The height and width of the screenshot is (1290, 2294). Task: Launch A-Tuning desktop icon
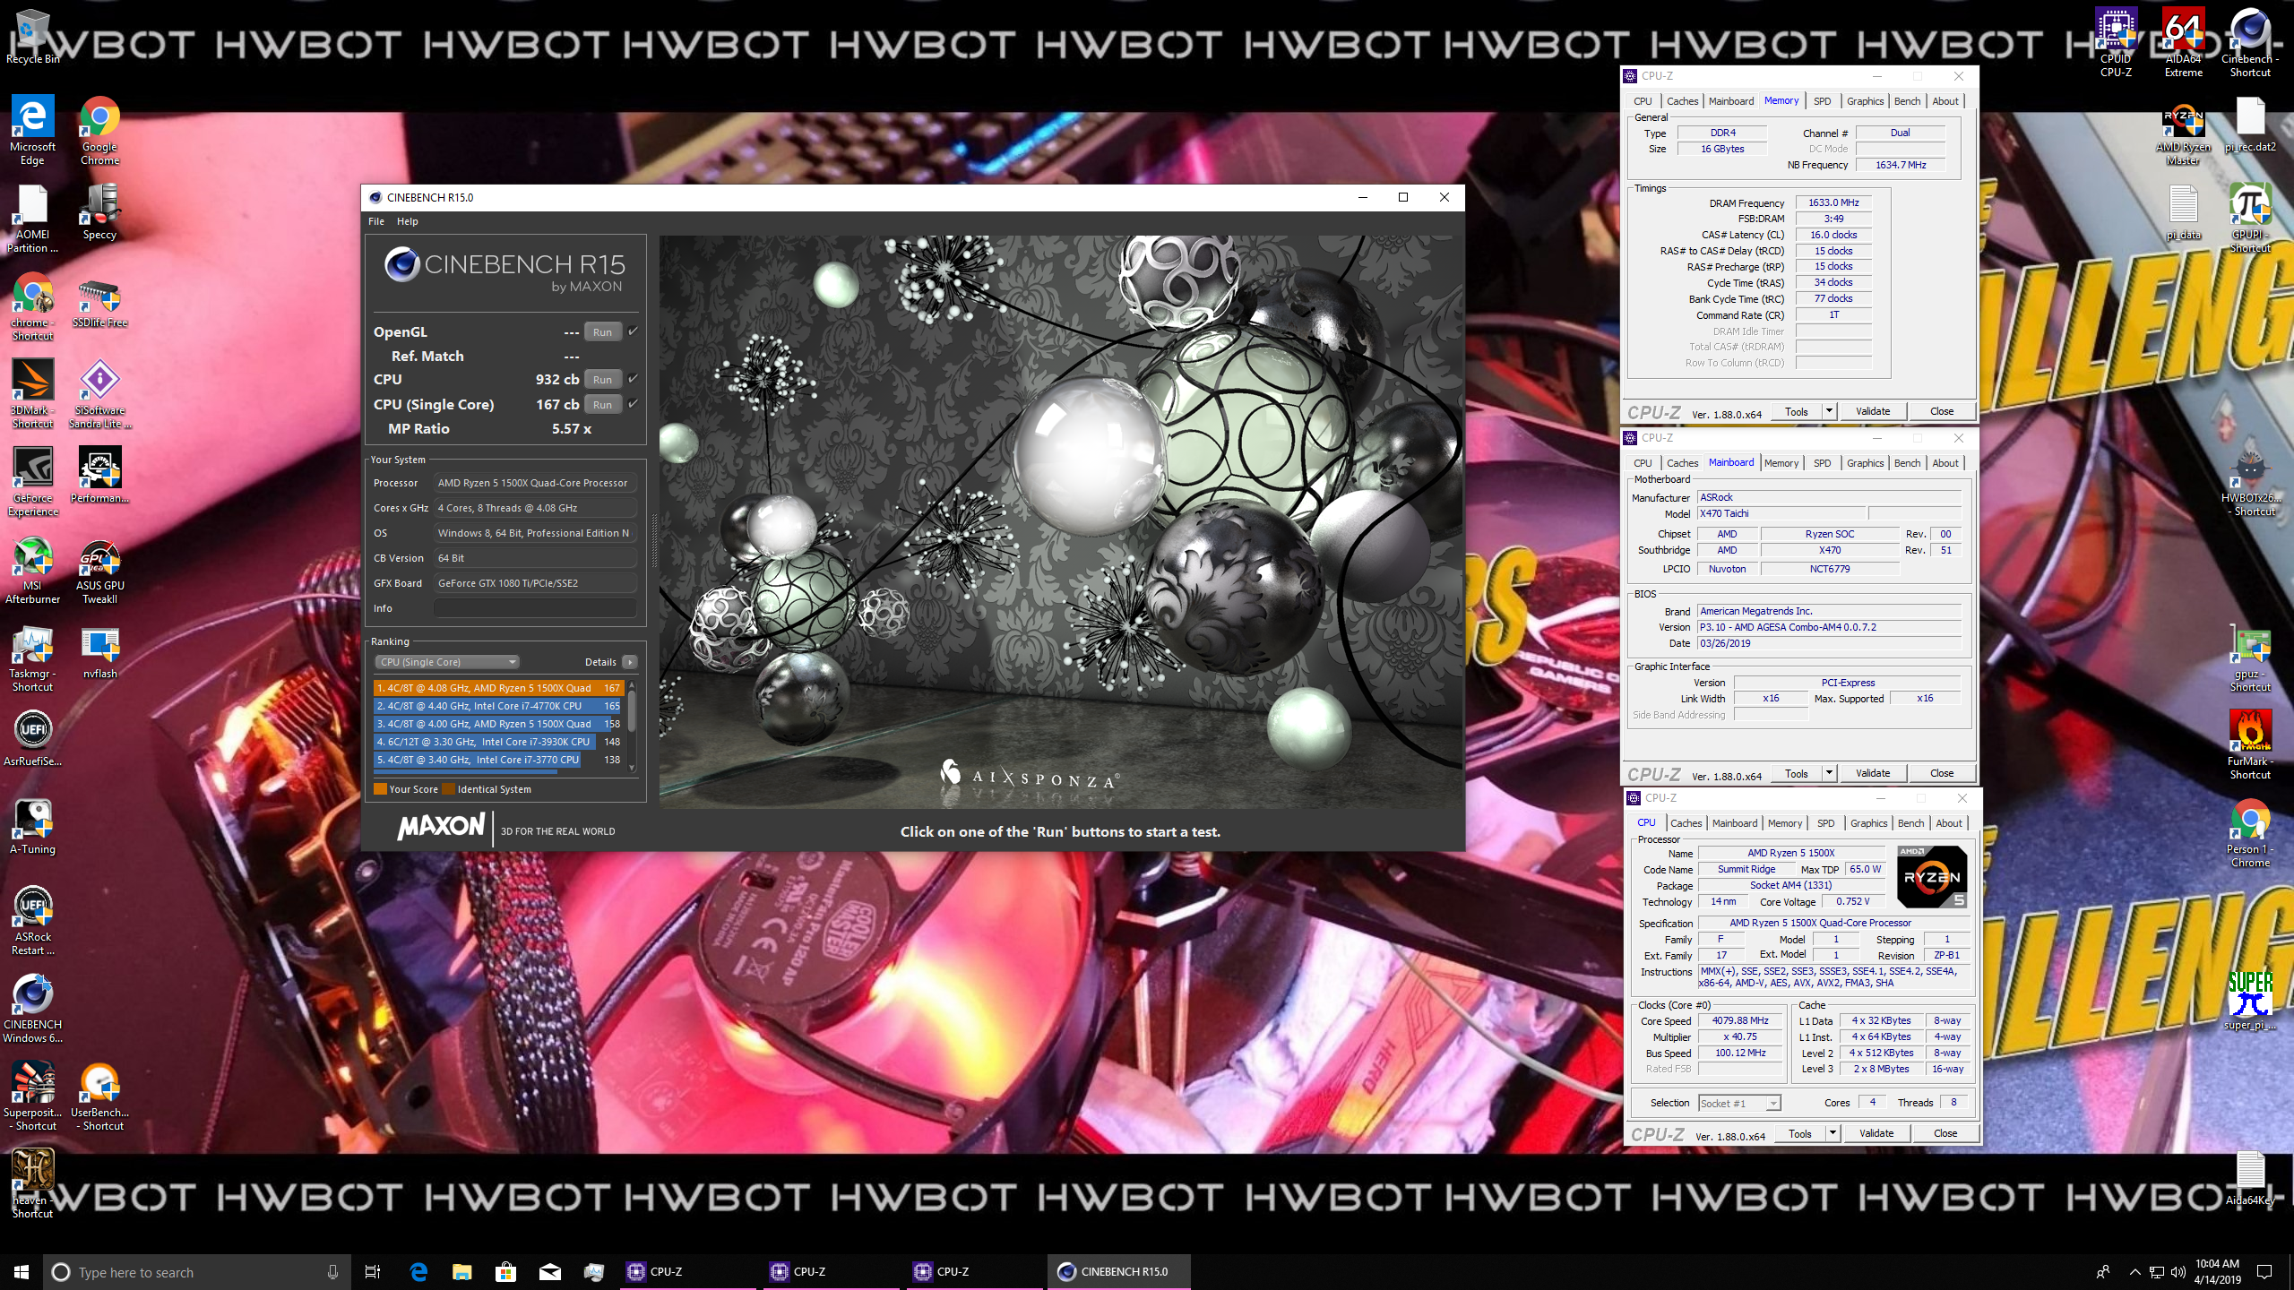32,825
